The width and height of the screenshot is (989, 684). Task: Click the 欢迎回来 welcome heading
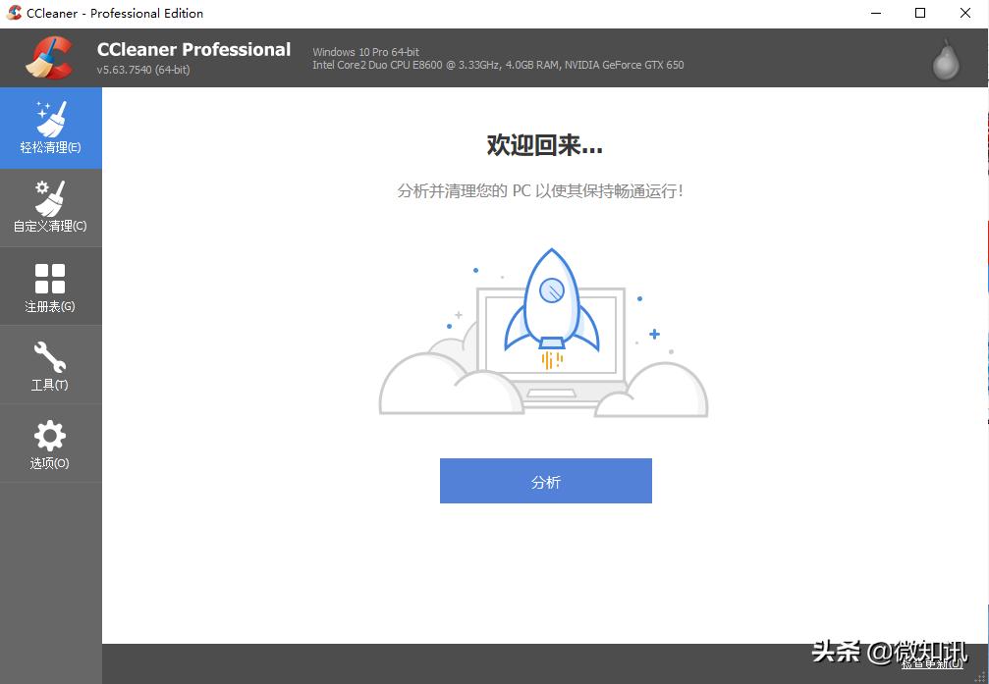(543, 144)
